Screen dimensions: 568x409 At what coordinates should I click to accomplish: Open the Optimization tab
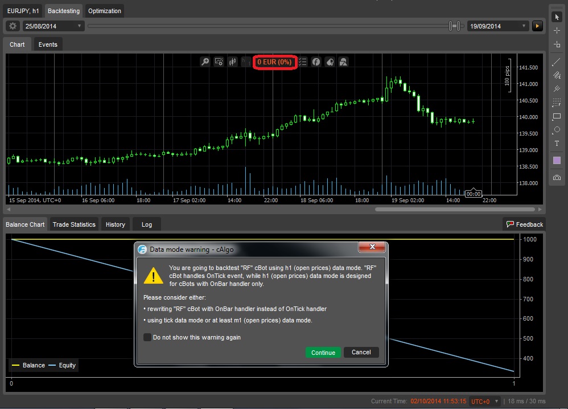pos(105,11)
